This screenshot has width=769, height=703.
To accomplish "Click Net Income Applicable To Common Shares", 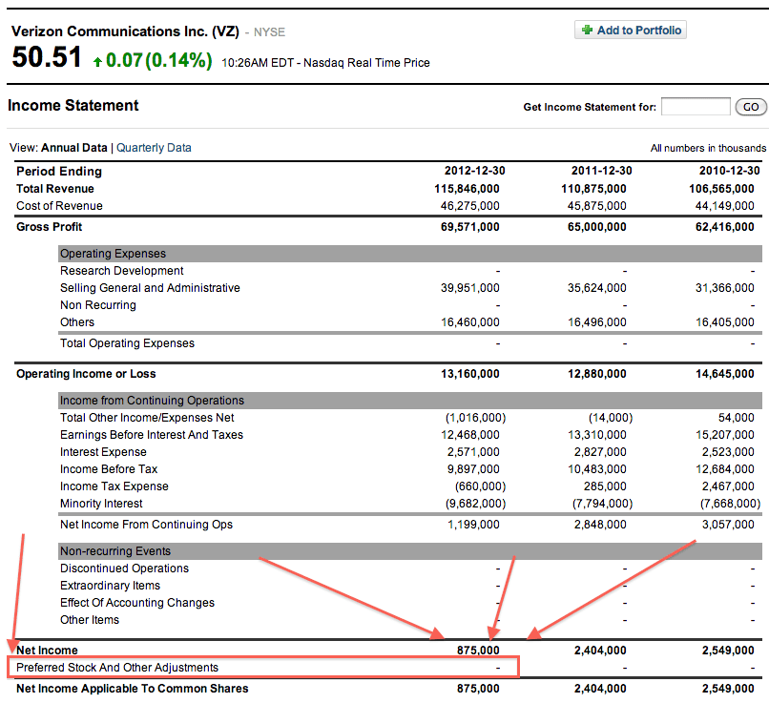I will (x=132, y=689).
